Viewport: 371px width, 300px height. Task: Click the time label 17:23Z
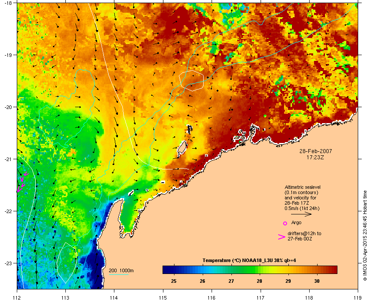[x=315, y=157]
